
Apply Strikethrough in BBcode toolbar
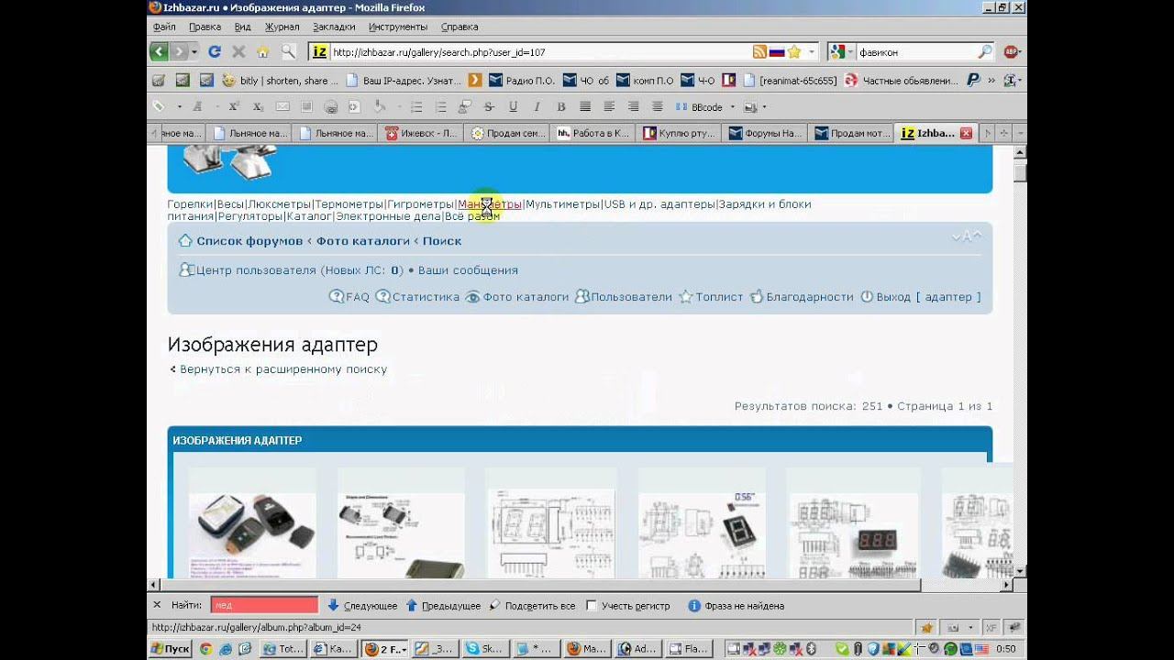(x=488, y=106)
